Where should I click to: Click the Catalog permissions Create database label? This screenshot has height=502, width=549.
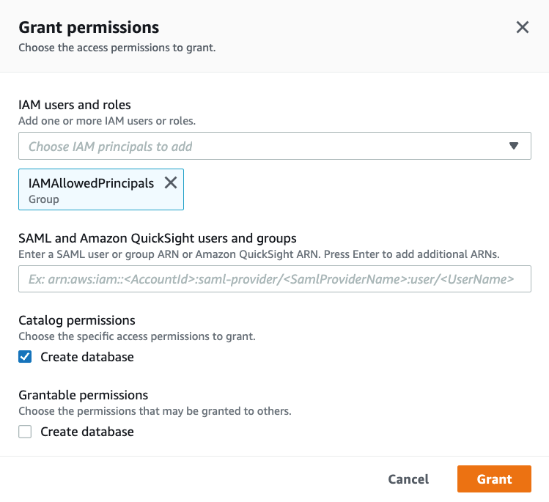87,357
